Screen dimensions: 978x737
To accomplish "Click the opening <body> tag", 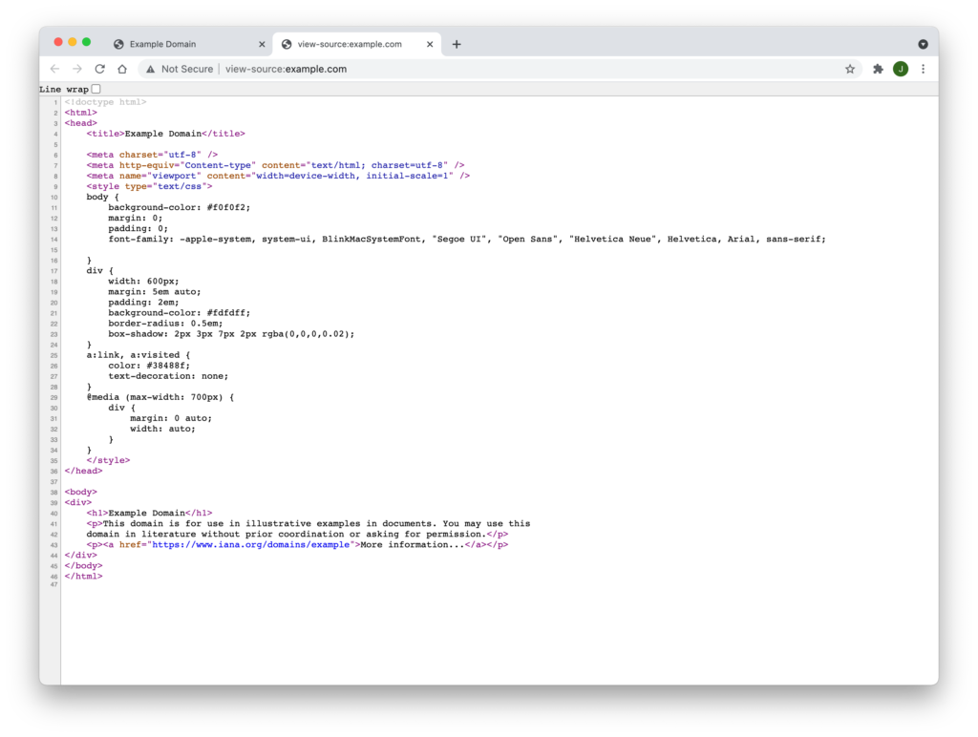I will pyautogui.click(x=81, y=492).
